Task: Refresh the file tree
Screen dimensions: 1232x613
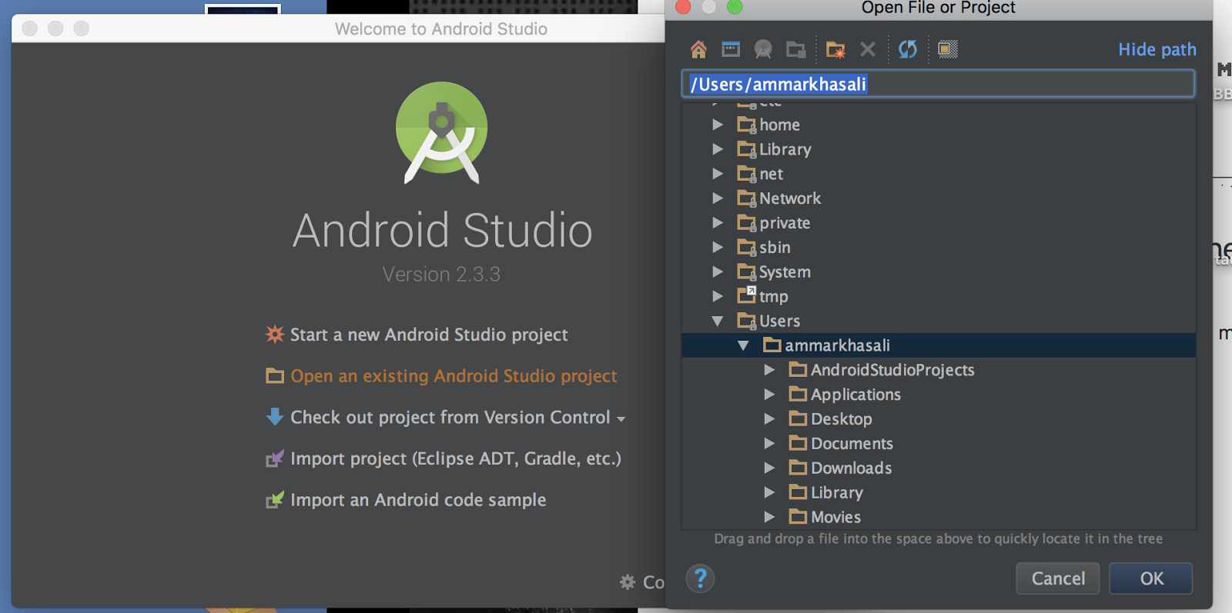Action: (908, 49)
